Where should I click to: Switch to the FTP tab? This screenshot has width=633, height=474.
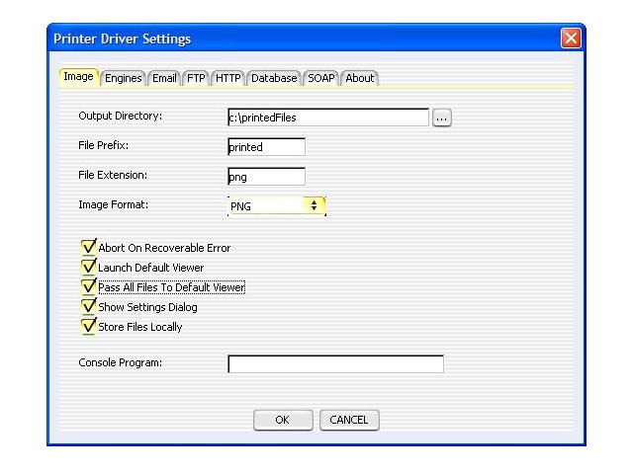coord(196,78)
